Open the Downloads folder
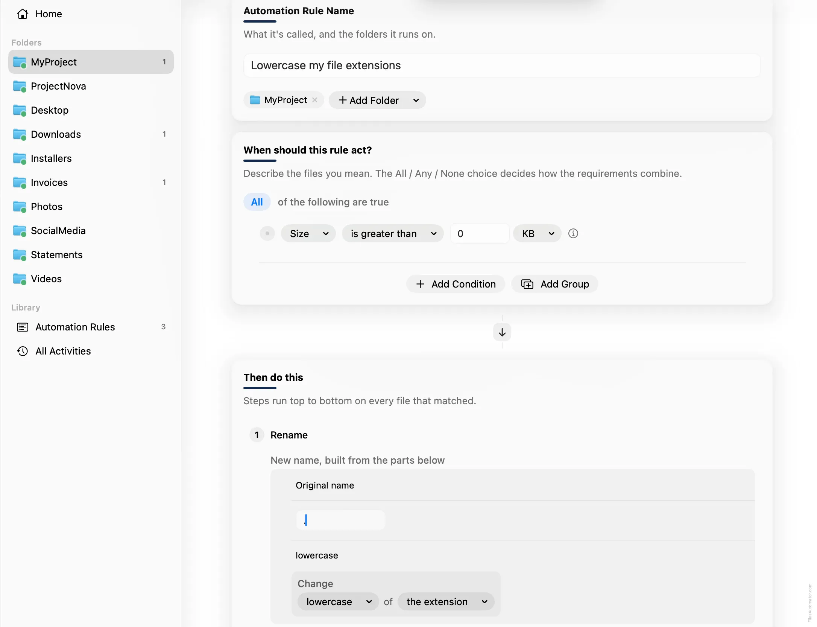817x627 pixels. 91,134
